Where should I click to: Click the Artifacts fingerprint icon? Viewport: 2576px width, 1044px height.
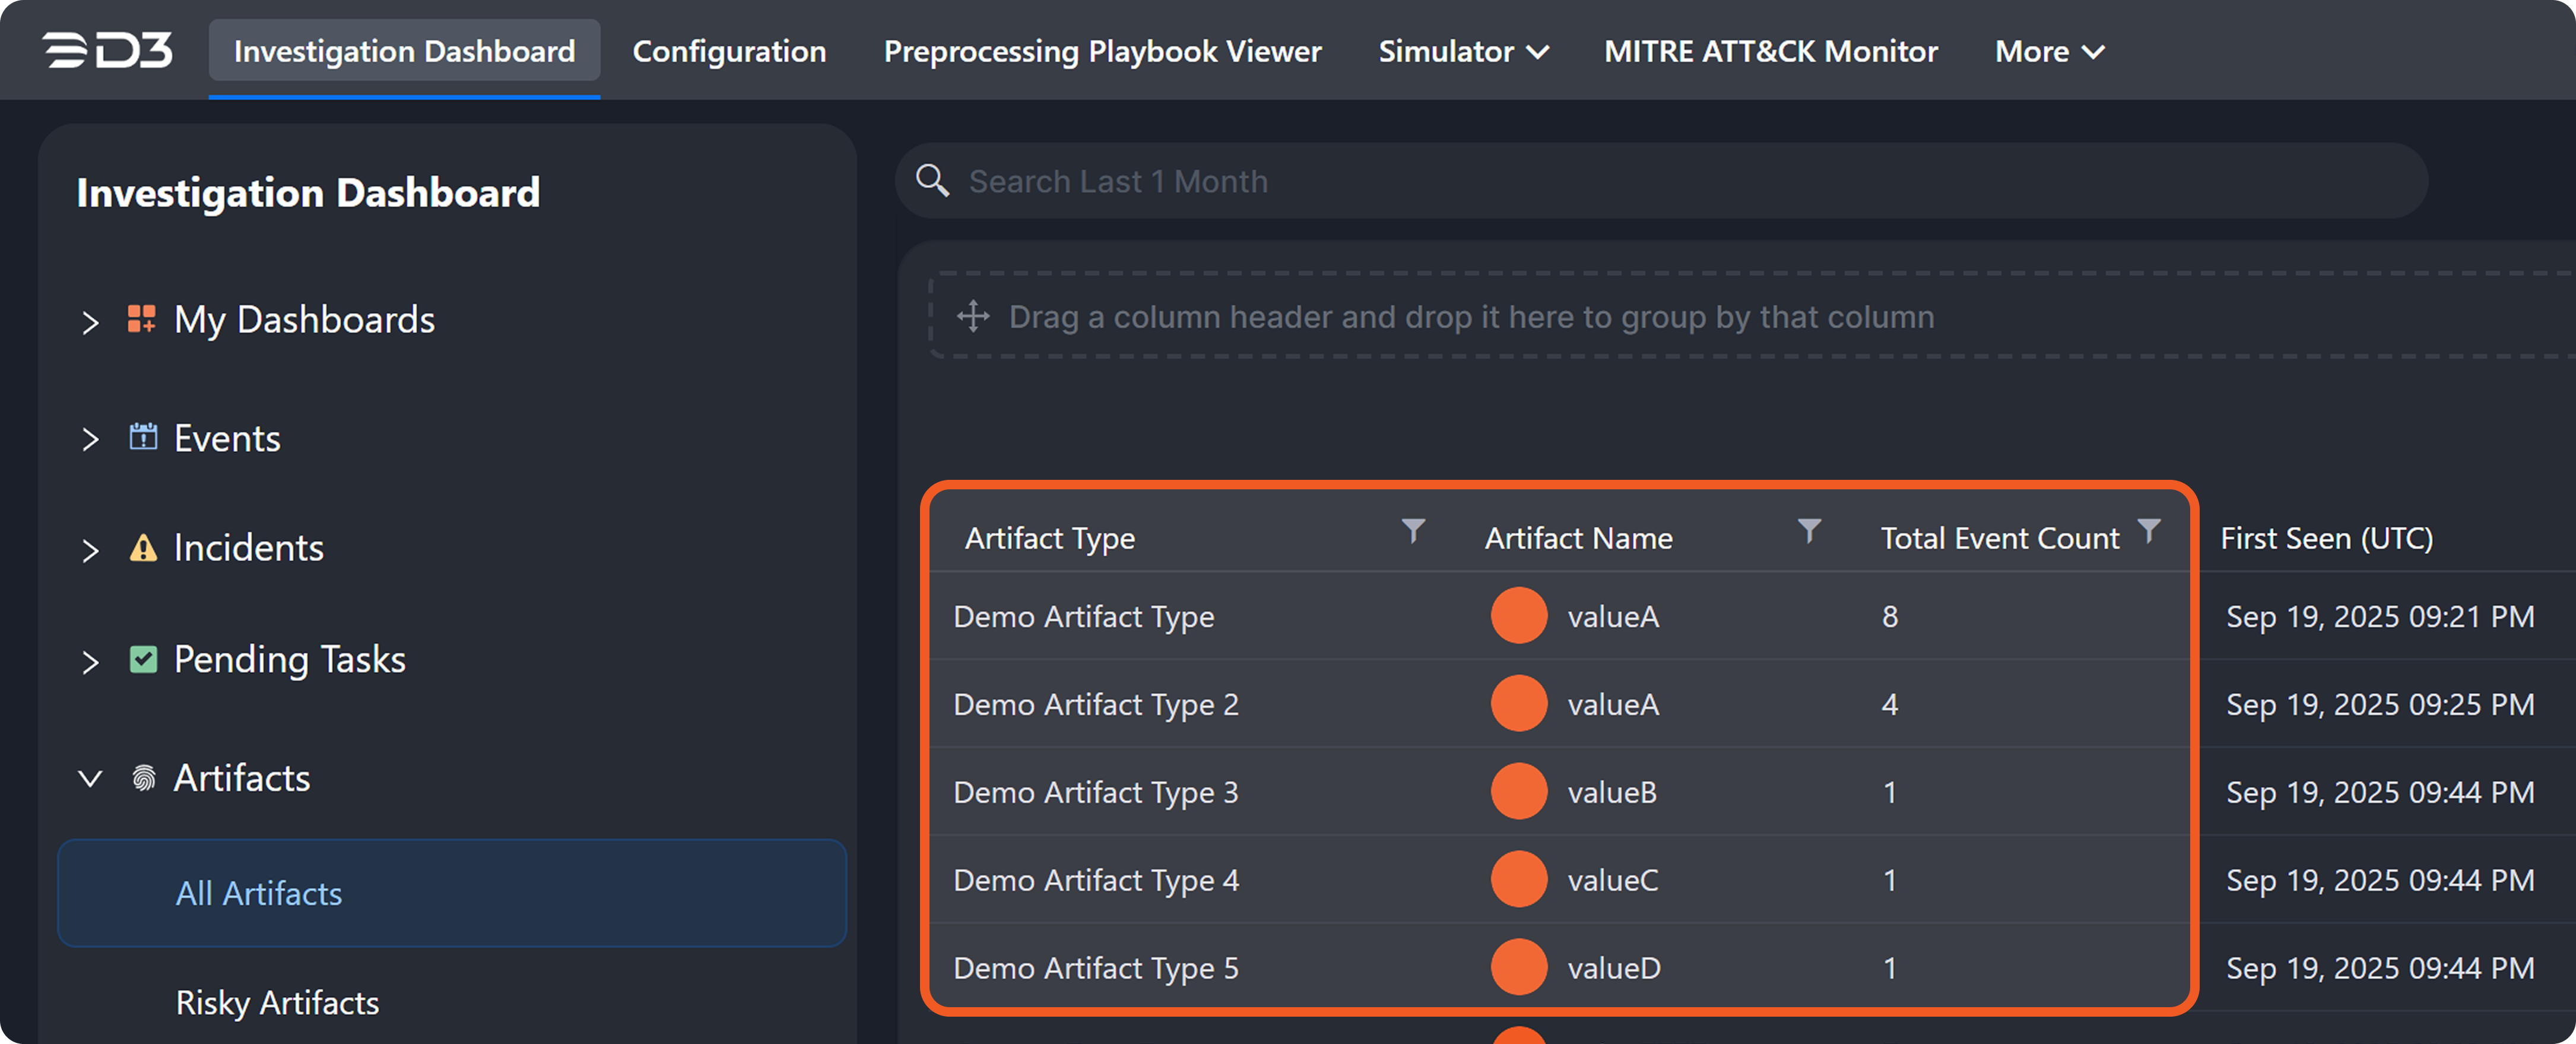pyautogui.click(x=143, y=778)
